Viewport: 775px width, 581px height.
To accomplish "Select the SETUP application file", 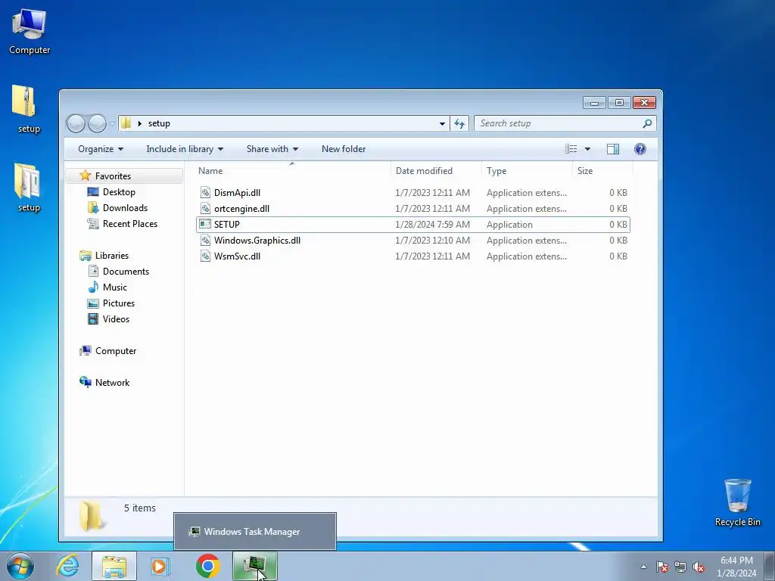I will click(412, 224).
